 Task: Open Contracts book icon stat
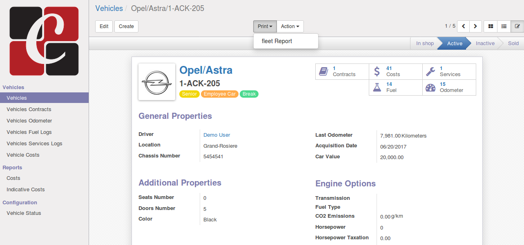tap(323, 72)
